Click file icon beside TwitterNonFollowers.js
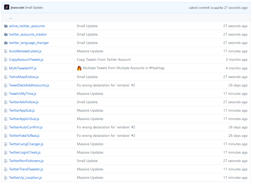Image resolution: width=253 pixels, height=184 pixels. (x=6, y=161)
